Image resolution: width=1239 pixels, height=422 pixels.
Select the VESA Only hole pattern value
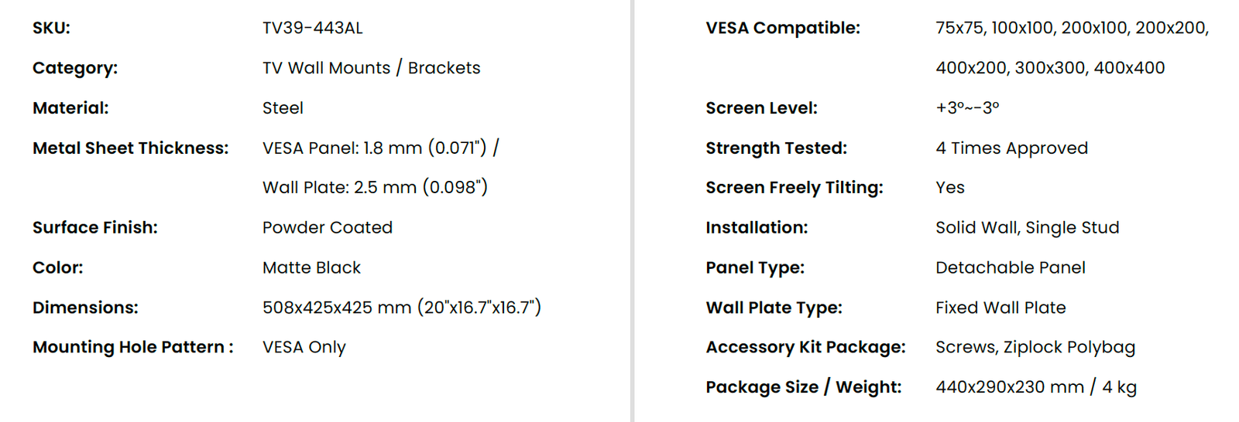(x=304, y=347)
